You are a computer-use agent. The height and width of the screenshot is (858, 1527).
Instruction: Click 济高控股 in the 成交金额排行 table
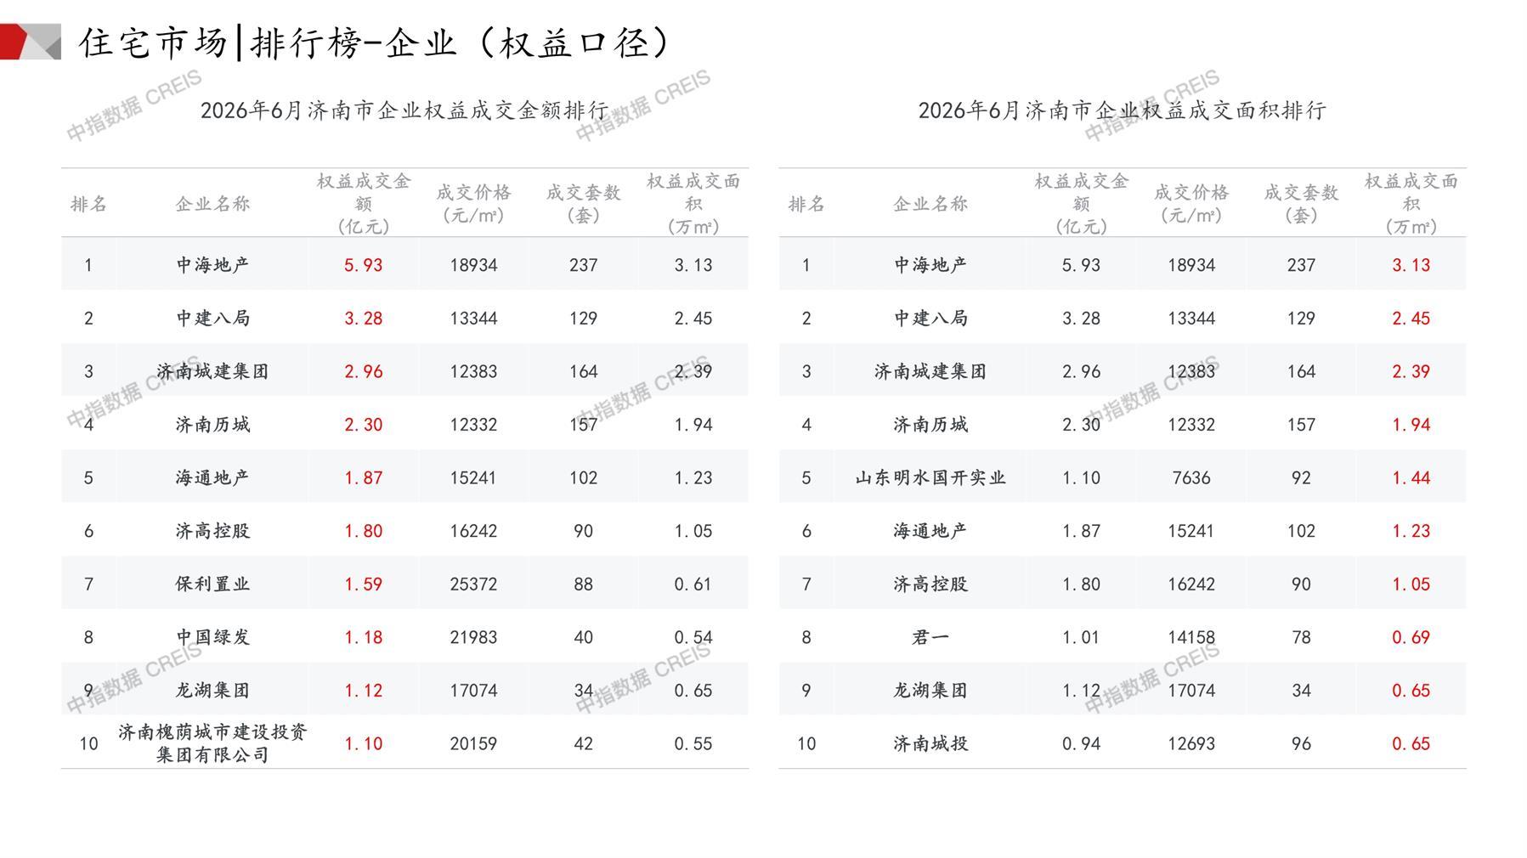coord(212,531)
